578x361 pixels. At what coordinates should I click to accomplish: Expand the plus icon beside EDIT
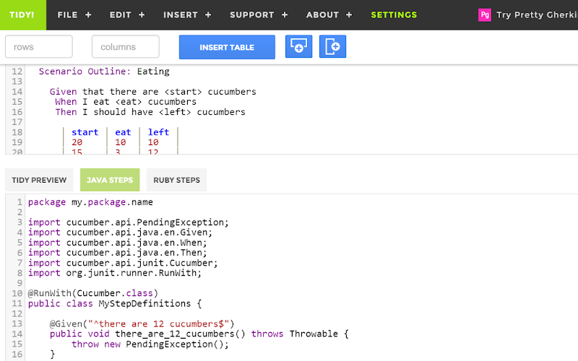tap(142, 14)
